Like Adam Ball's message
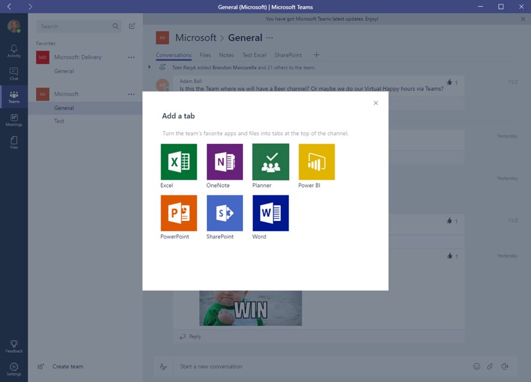 point(450,82)
